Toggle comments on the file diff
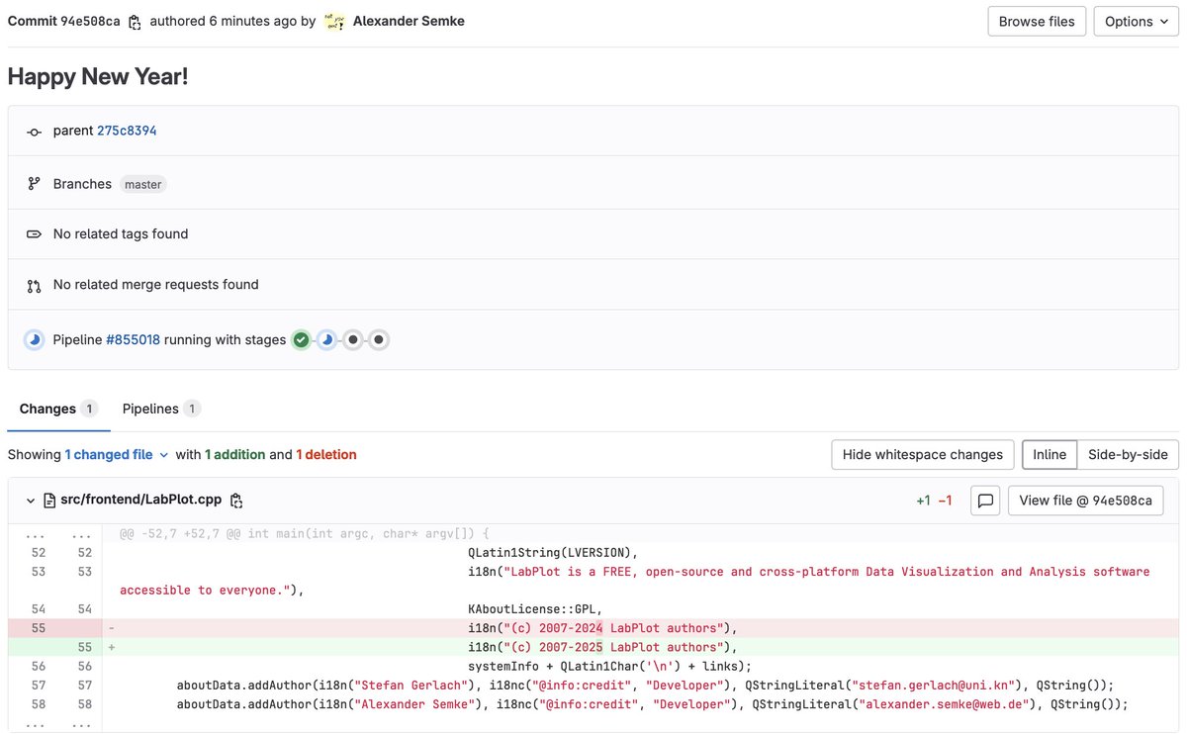The width and height of the screenshot is (1187, 734). pos(985,501)
